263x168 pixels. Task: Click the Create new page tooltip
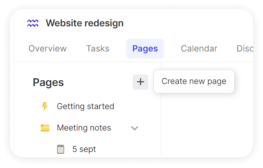click(x=194, y=82)
